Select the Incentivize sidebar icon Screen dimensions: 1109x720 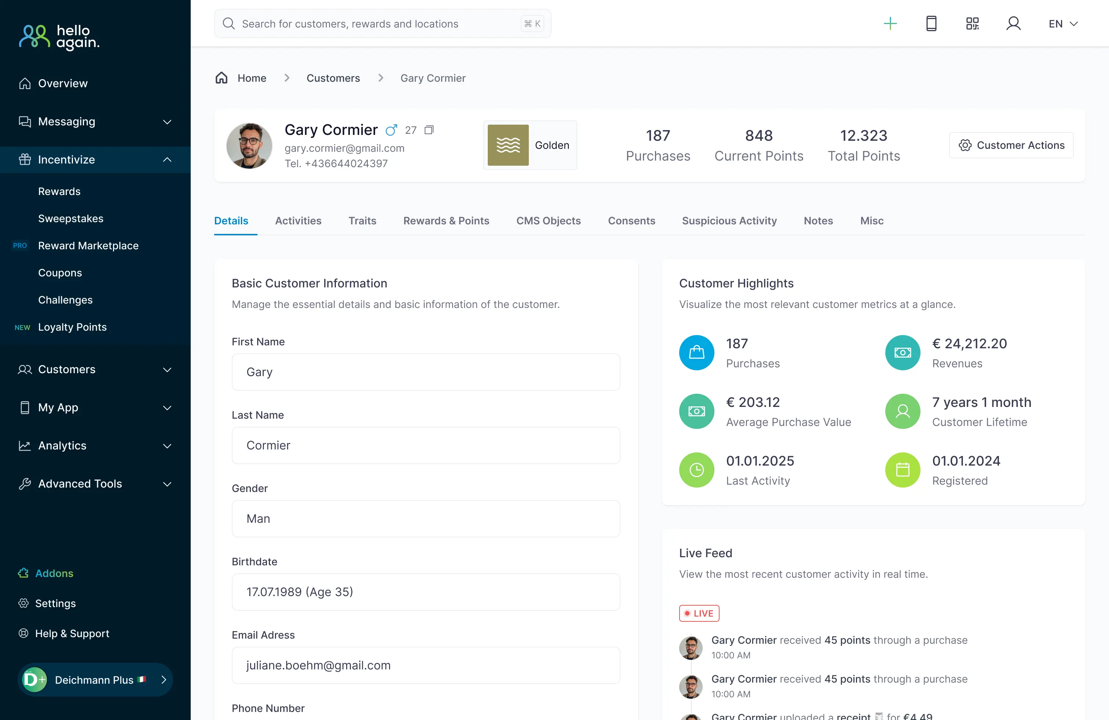tap(25, 159)
